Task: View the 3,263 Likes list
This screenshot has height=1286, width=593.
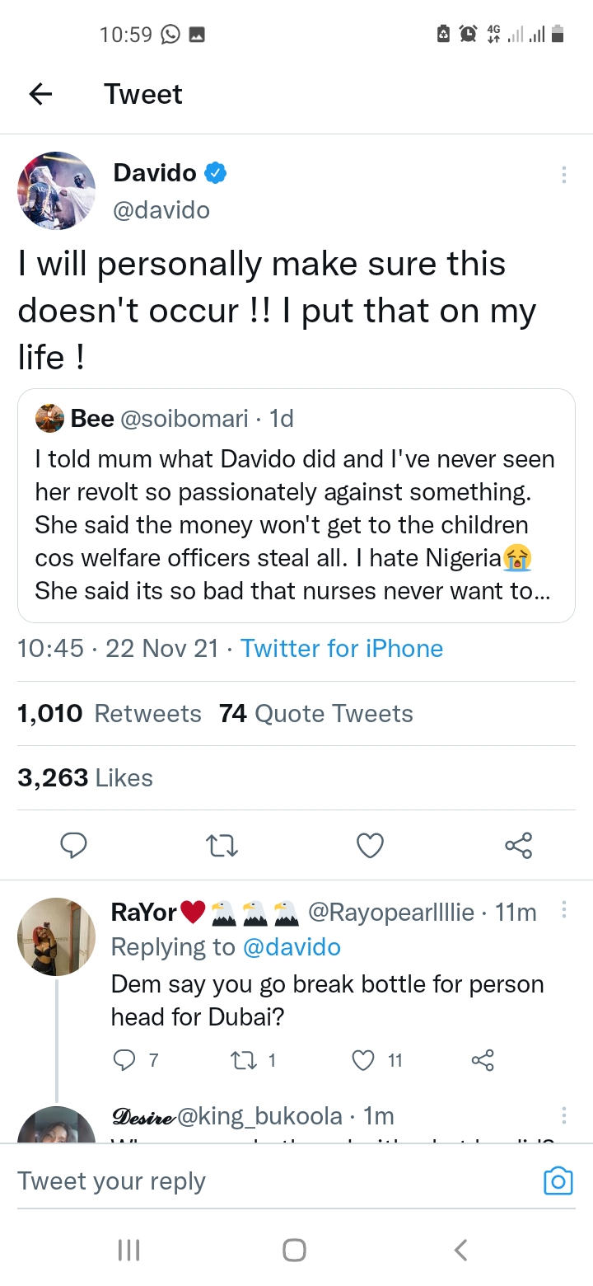Action: (x=86, y=778)
